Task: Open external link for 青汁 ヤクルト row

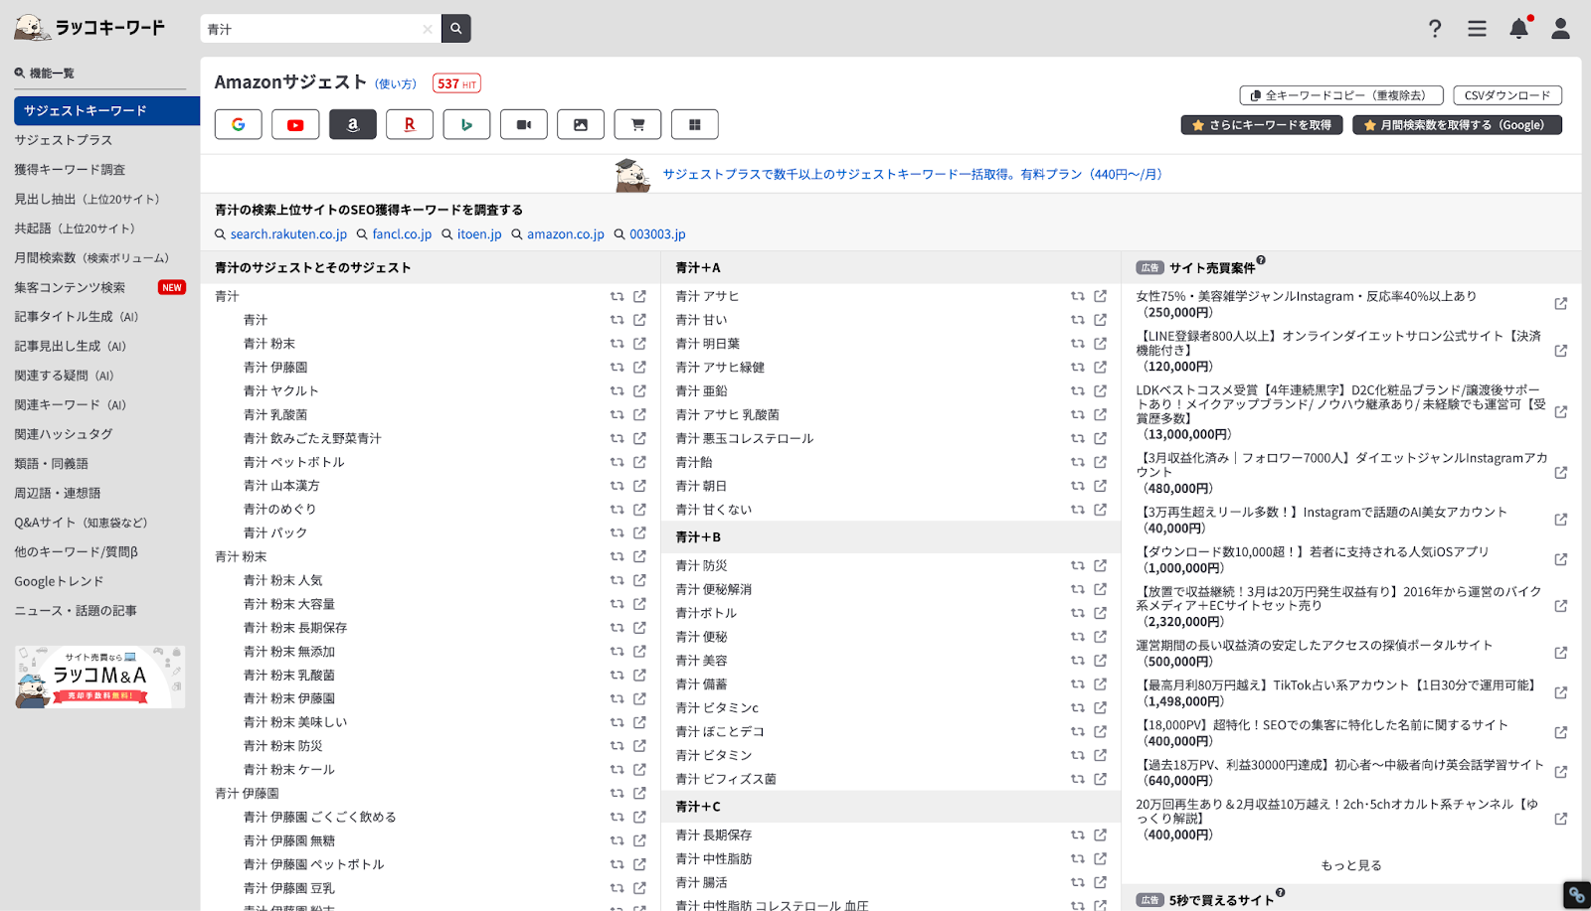Action: coord(639,390)
